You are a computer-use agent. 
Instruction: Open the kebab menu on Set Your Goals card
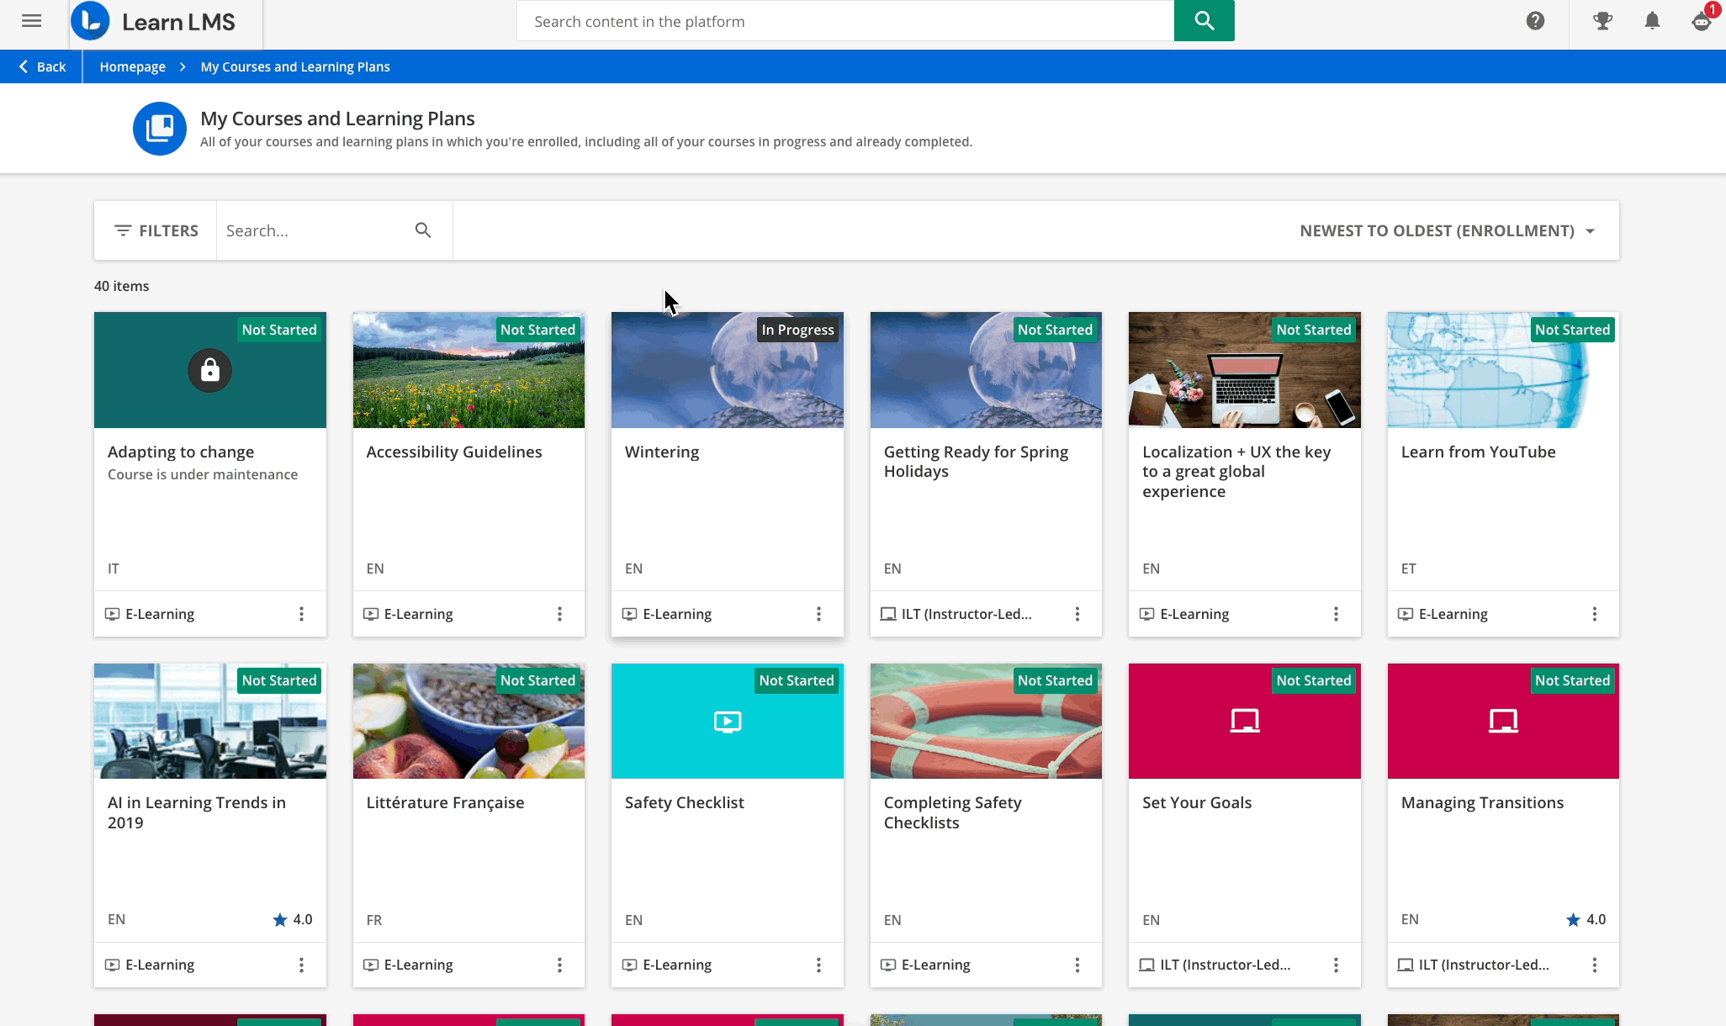coord(1336,965)
